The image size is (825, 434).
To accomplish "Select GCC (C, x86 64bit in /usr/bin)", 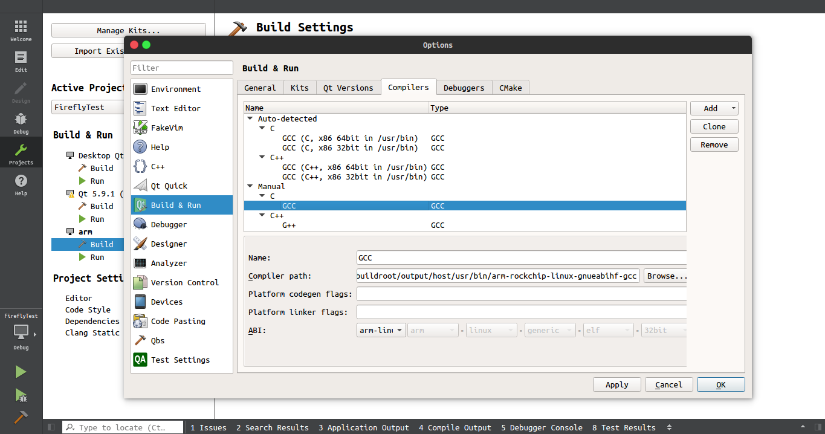I will click(350, 138).
